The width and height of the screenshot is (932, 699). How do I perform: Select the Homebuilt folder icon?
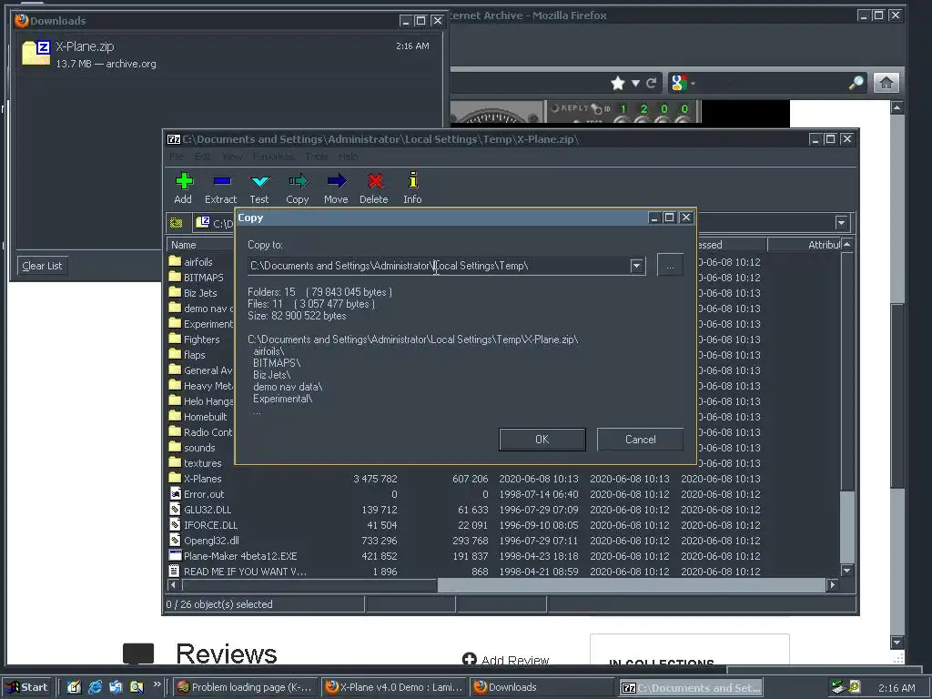(x=175, y=416)
